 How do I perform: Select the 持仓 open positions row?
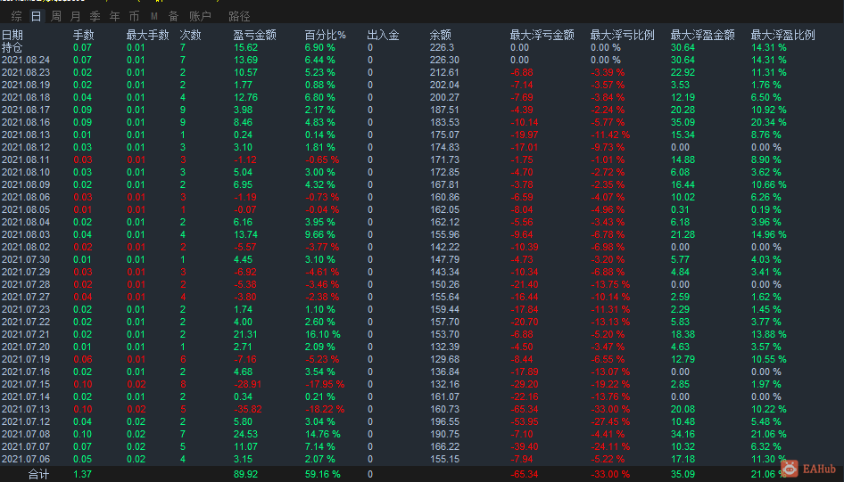[422, 47]
